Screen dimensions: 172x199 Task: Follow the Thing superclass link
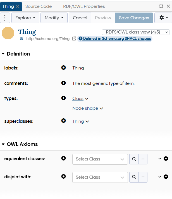coord(78,121)
